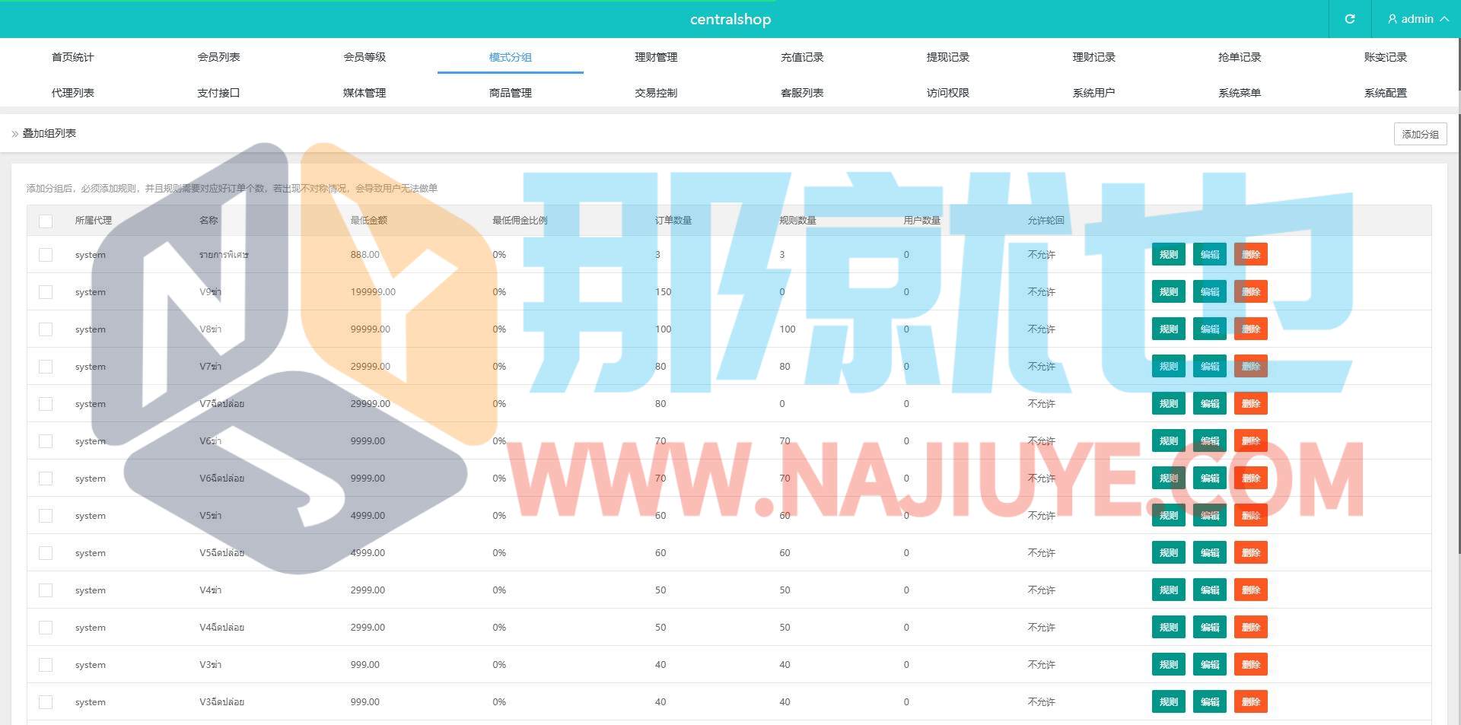1461x725 pixels.
Task: Delete the 4999.00 row with 60 orders
Action: [1250, 516]
